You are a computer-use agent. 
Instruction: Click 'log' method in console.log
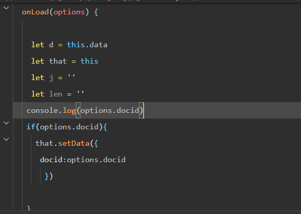(x=69, y=111)
